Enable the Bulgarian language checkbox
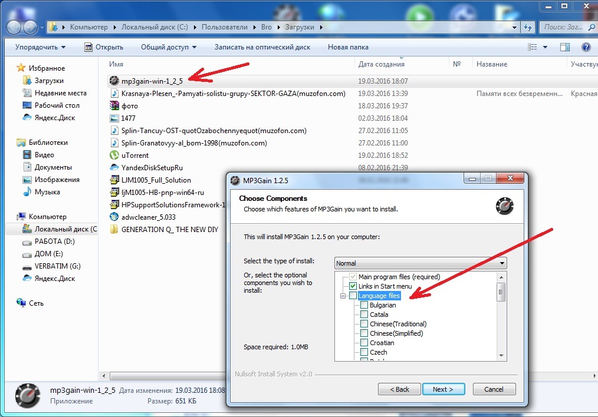The height and width of the screenshot is (417, 598). 364,305
